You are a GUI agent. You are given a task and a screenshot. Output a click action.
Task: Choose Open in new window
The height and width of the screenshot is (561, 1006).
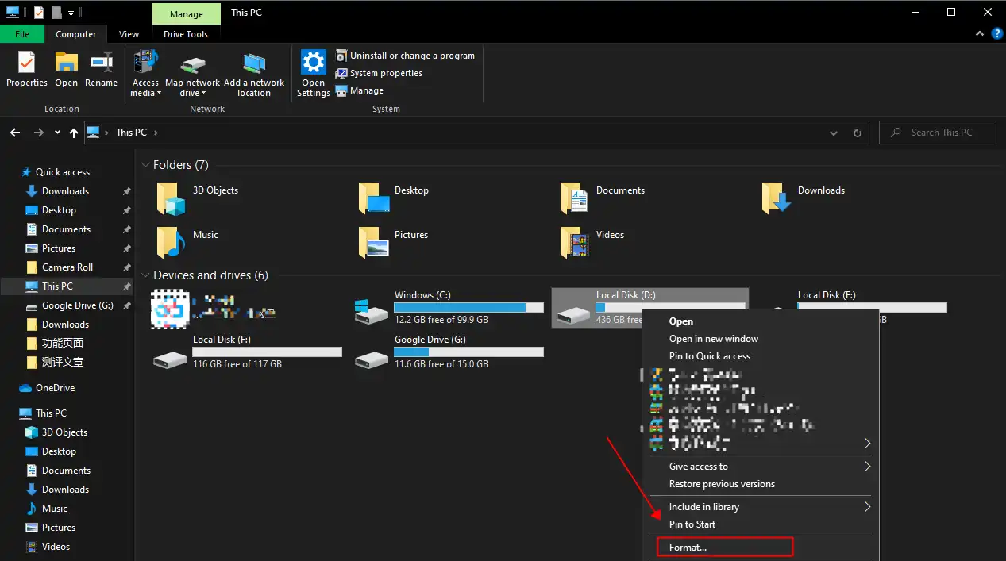[x=714, y=339]
